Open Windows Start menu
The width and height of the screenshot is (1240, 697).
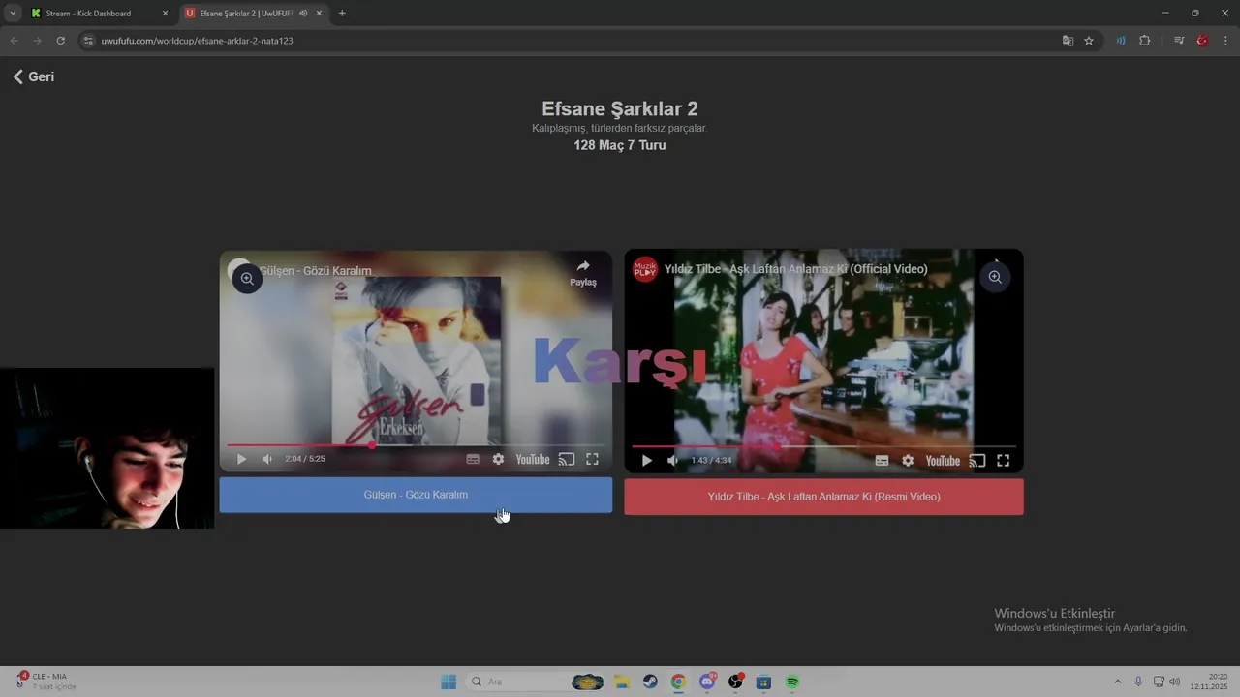[448, 682]
